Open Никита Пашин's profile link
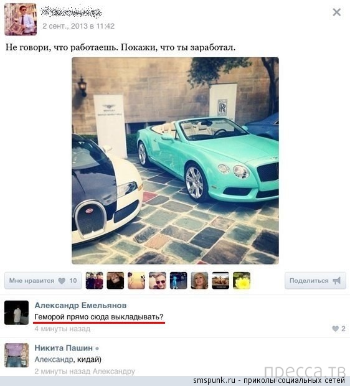The image size is (350, 386). click(64, 348)
